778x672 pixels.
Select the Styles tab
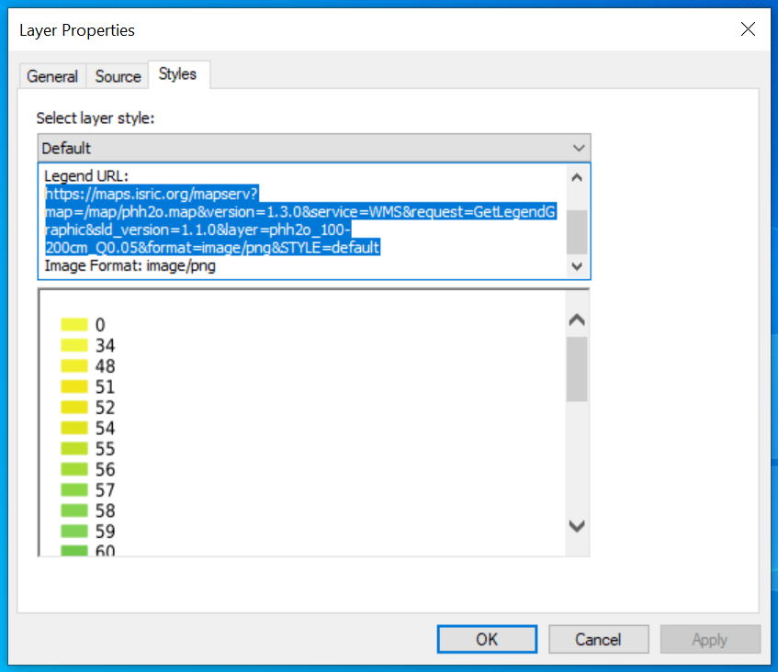coord(177,74)
